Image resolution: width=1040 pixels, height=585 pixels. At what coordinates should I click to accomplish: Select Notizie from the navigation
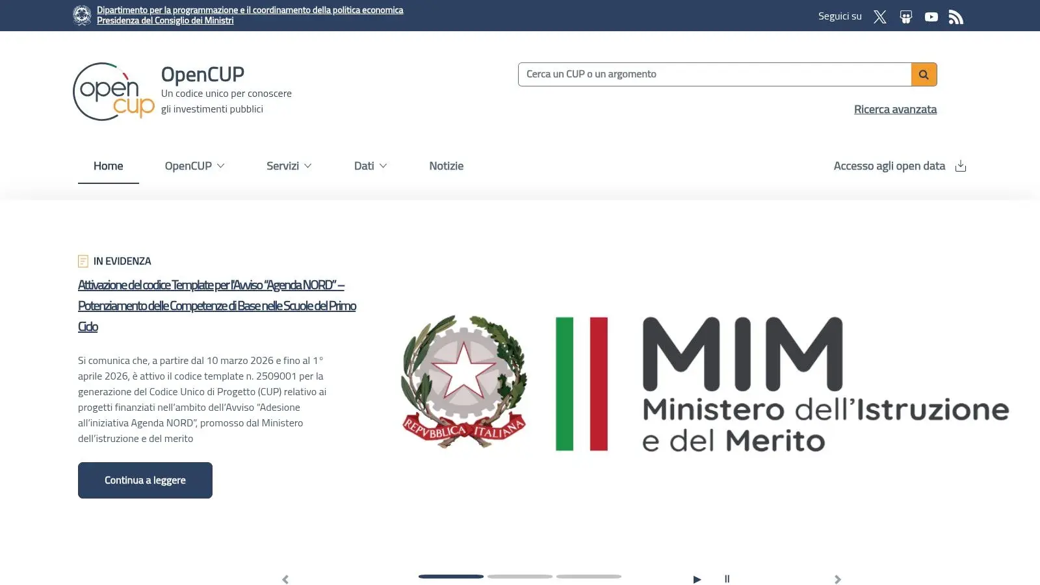(x=446, y=166)
